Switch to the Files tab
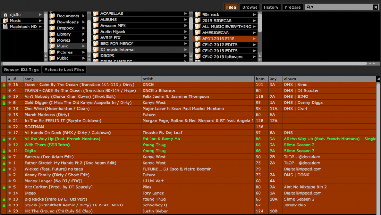 [x=231, y=7]
